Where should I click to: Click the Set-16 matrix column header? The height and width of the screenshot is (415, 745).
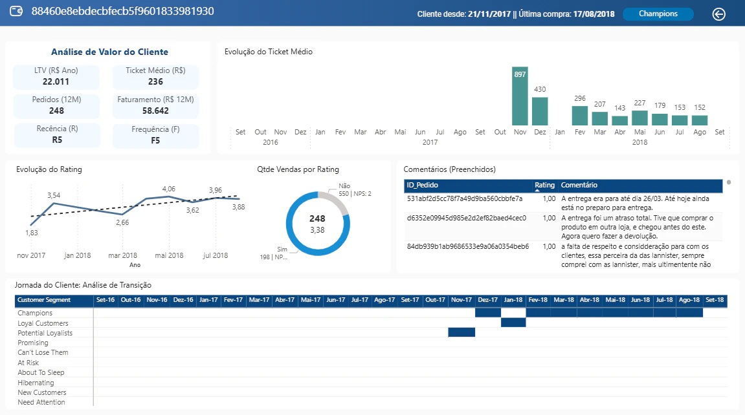[x=106, y=300]
